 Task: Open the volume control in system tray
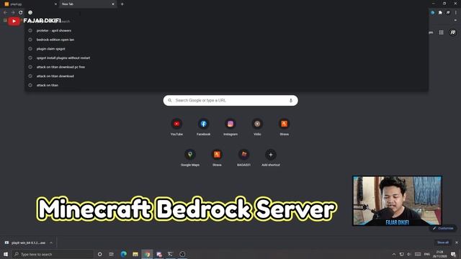coord(409,254)
